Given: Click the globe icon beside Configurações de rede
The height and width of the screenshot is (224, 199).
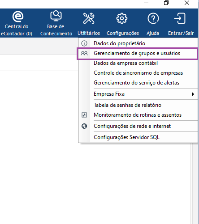Looking at the screenshot, I should pos(84,126).
